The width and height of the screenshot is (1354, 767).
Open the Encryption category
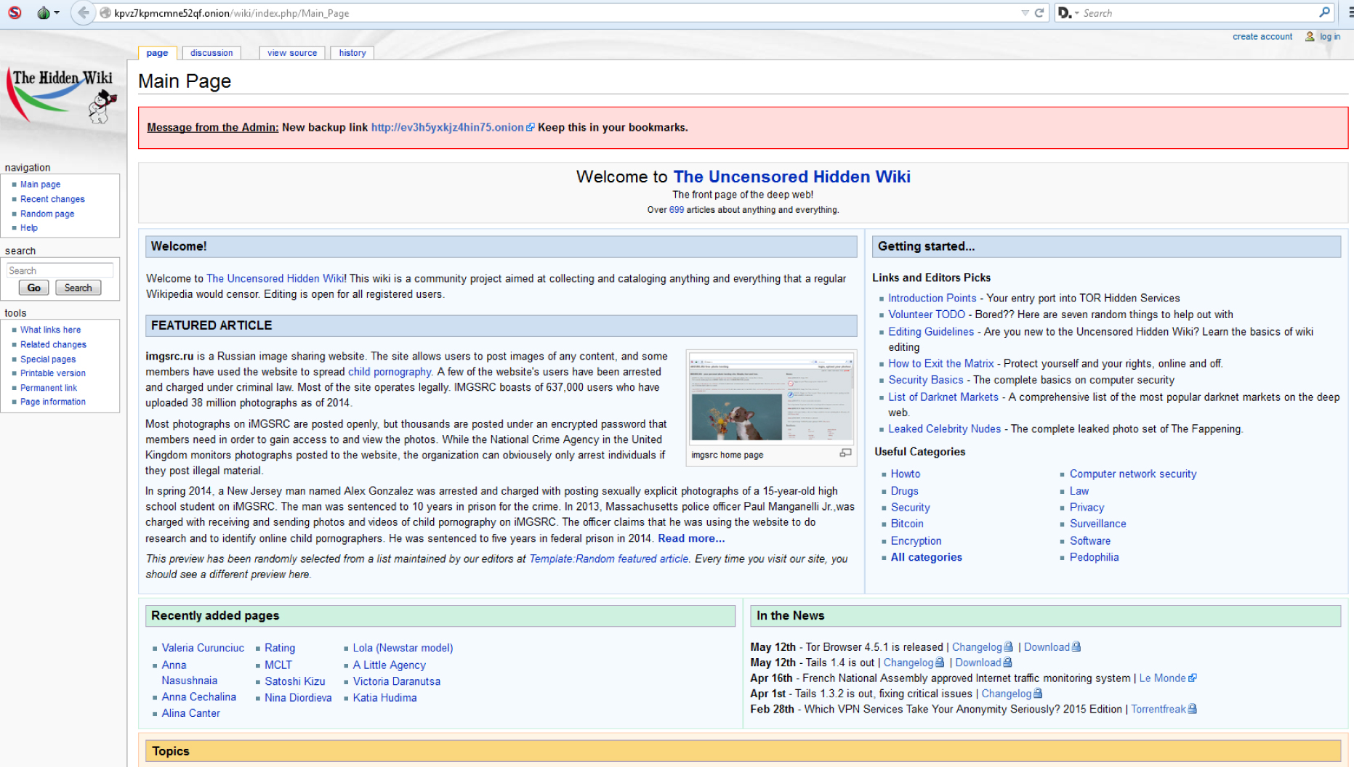click(x=916, y=541)
